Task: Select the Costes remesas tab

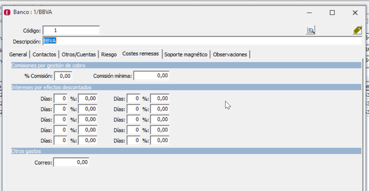Action: (x=141, y=54)
